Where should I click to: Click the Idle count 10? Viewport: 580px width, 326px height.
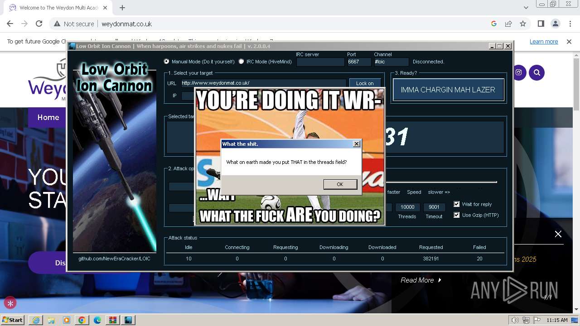188,259
